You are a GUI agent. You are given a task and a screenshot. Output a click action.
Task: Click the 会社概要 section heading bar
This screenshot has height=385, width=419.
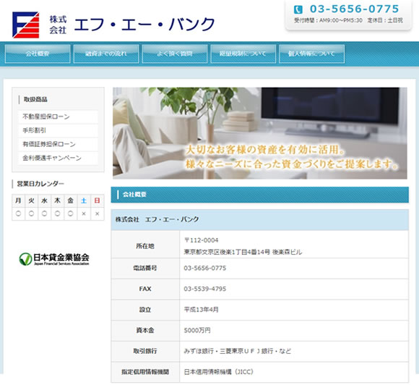pos(260,195)
